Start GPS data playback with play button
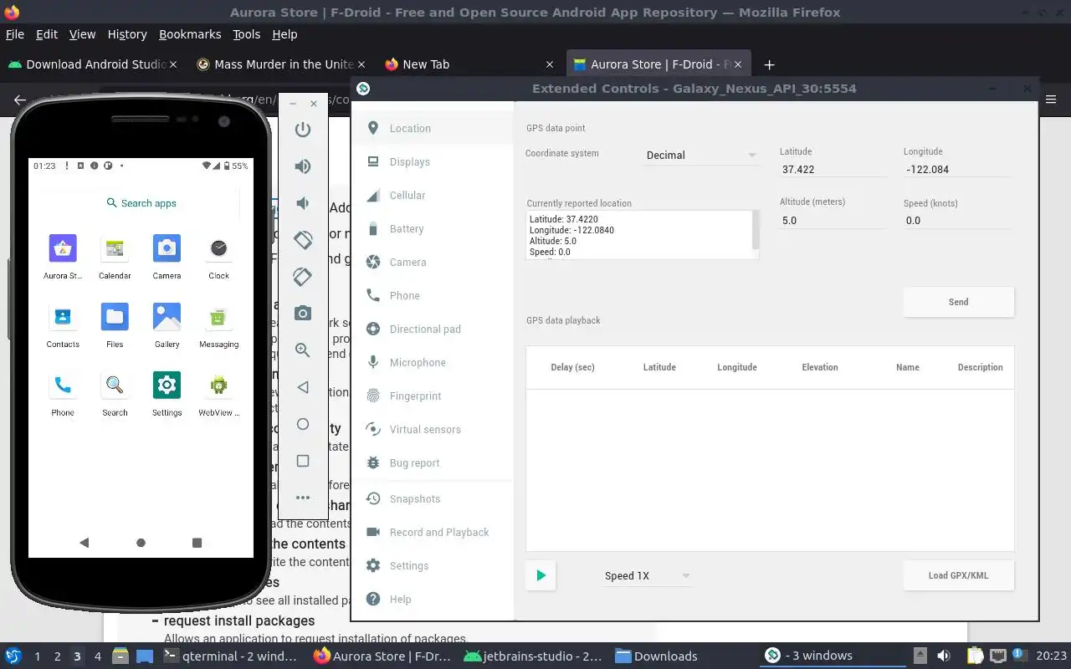 point(541,575)
